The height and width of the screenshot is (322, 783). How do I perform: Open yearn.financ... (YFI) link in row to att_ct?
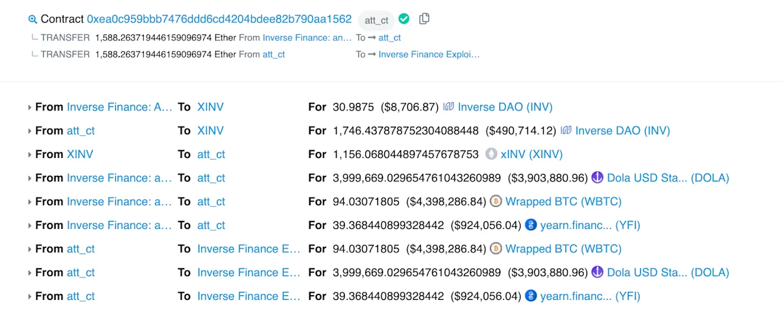[590, 225]
